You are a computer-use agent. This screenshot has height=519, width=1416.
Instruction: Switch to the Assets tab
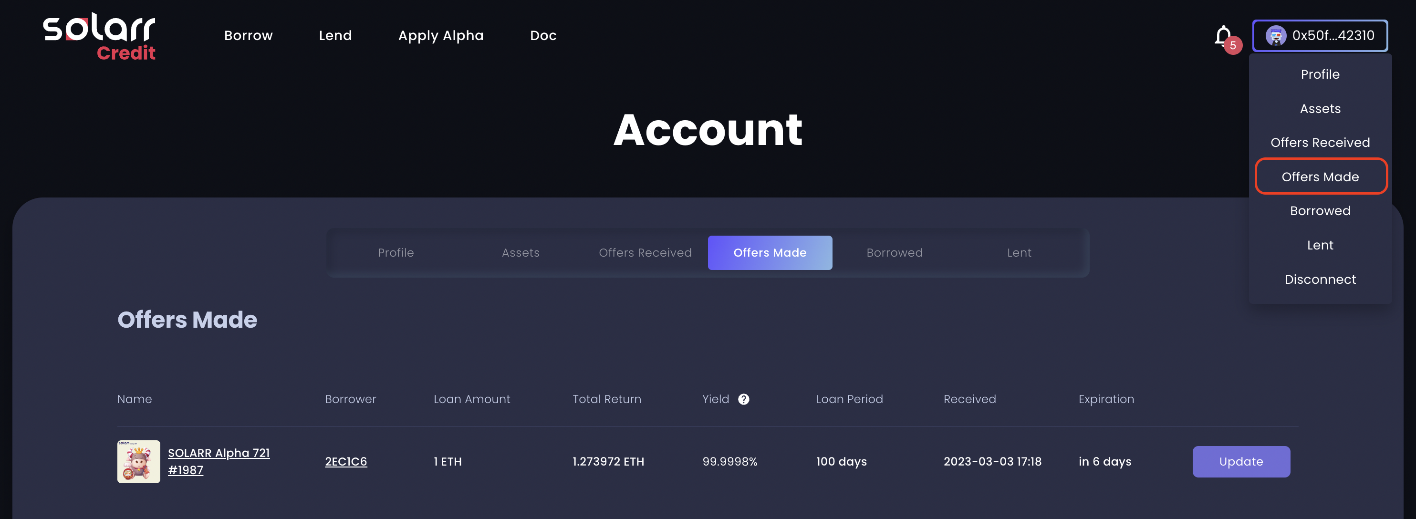pos(521,252)
